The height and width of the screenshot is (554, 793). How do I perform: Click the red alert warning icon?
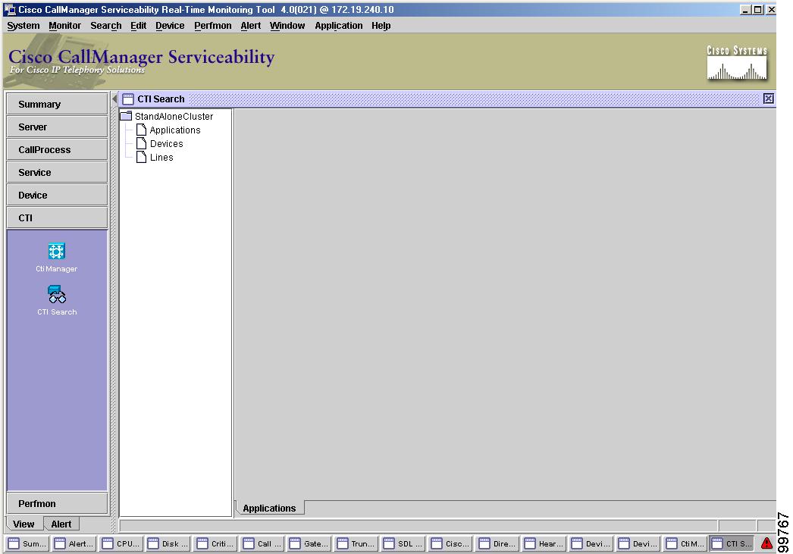pos(766,543)
